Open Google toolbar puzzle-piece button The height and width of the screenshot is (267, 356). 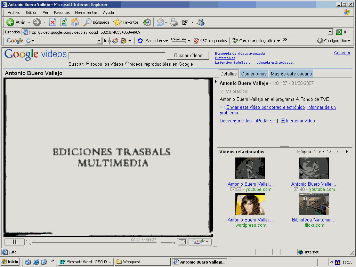tap(123, 41)
